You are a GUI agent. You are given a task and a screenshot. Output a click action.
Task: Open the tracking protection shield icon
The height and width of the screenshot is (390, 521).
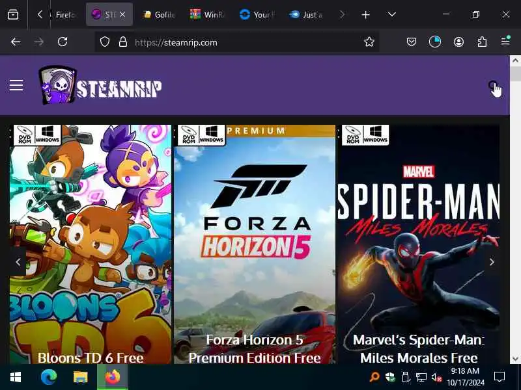point(105,42)
